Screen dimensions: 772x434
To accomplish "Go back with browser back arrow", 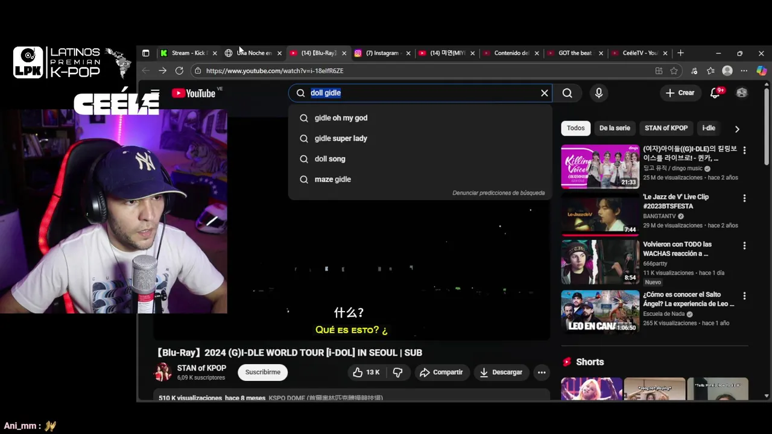I will tap(146, 71).
